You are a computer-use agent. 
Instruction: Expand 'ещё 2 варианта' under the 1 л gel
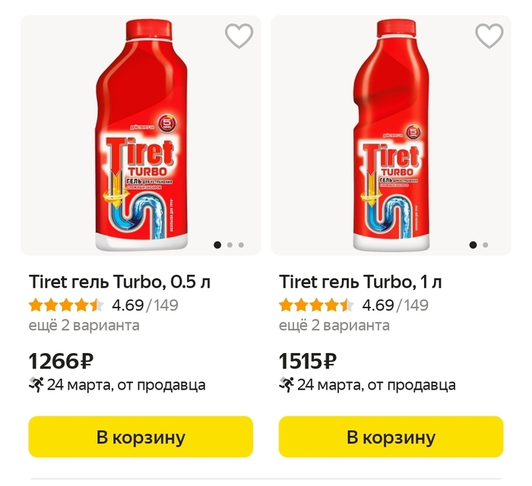coord(334,326)
